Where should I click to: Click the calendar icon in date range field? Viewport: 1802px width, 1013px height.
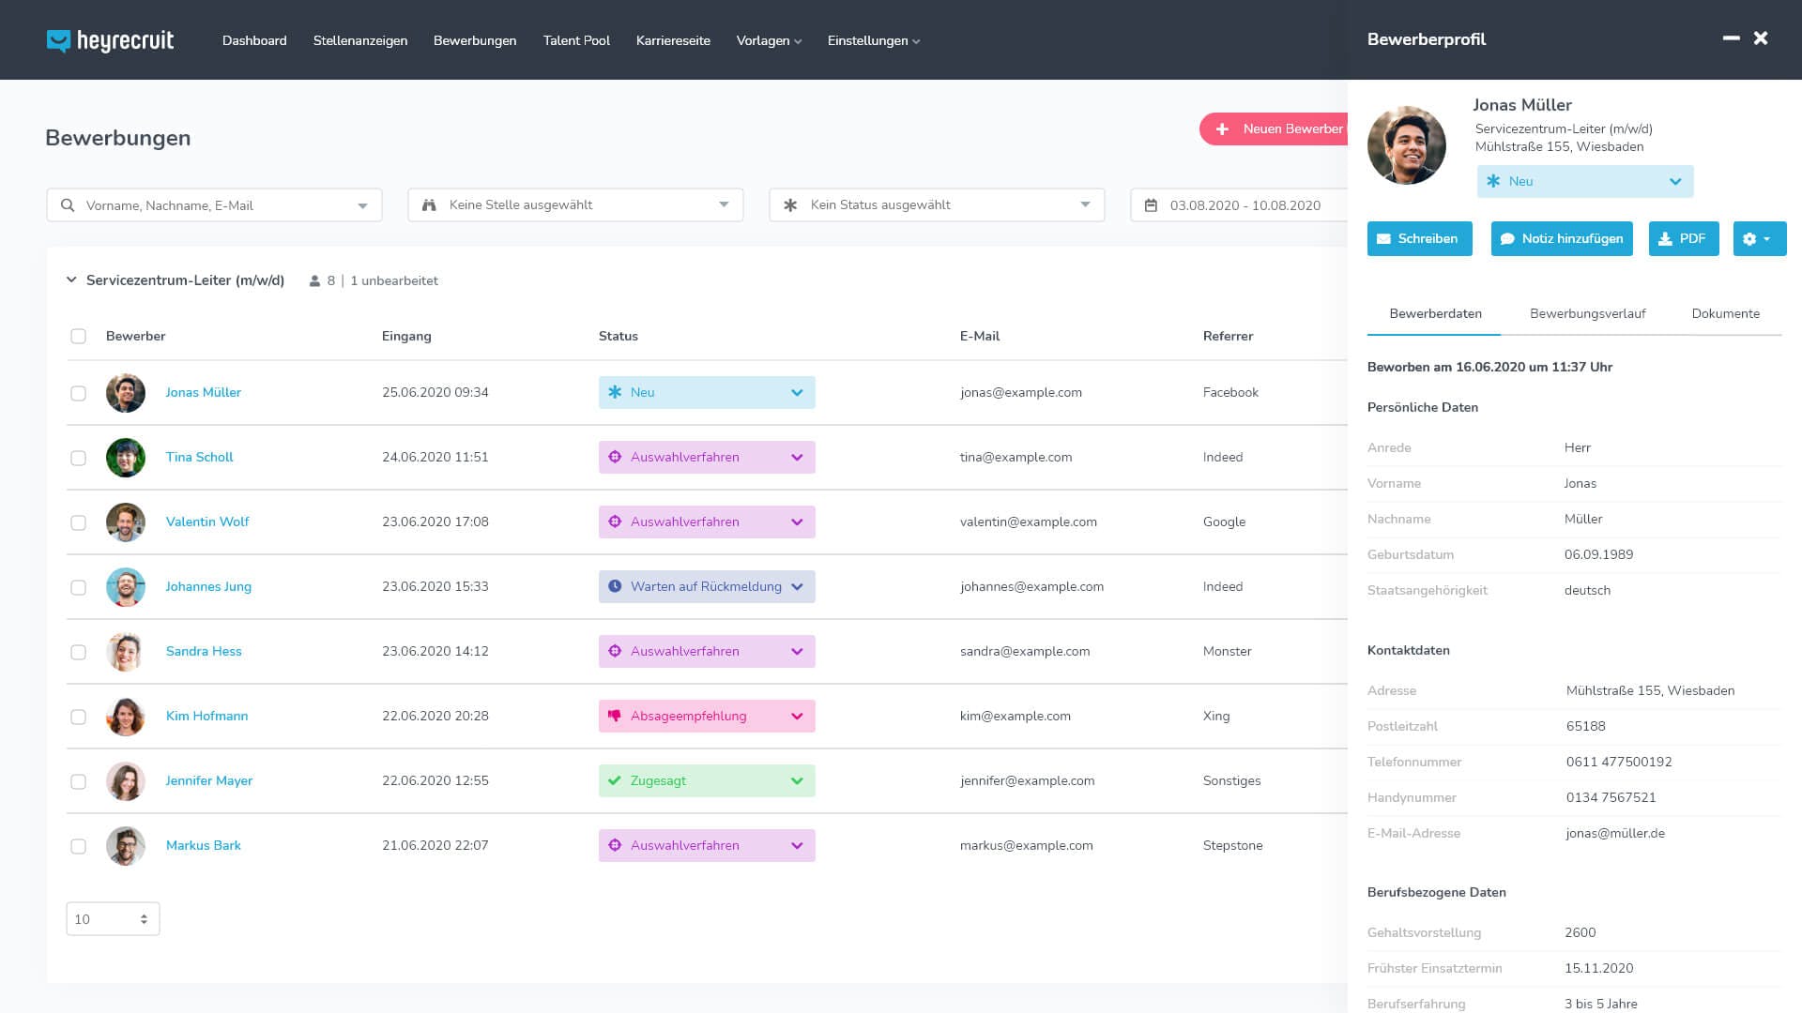1151,205
